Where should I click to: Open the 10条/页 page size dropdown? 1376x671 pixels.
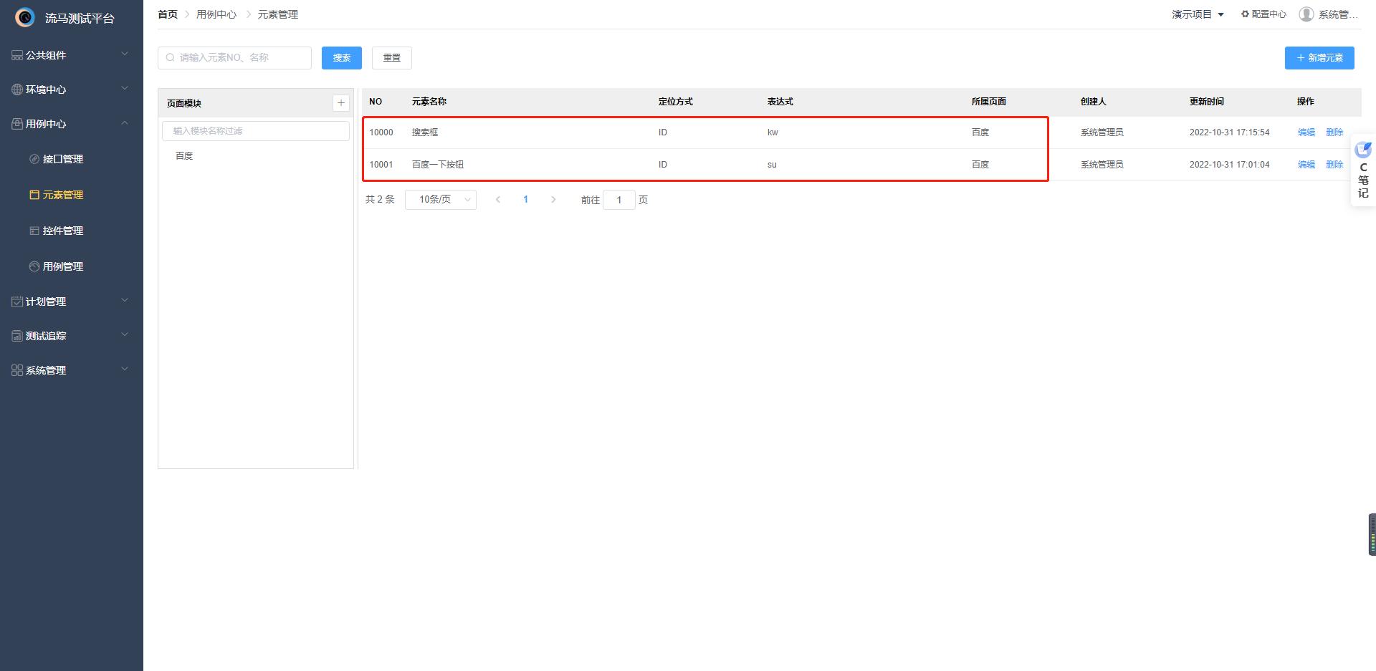441,200
